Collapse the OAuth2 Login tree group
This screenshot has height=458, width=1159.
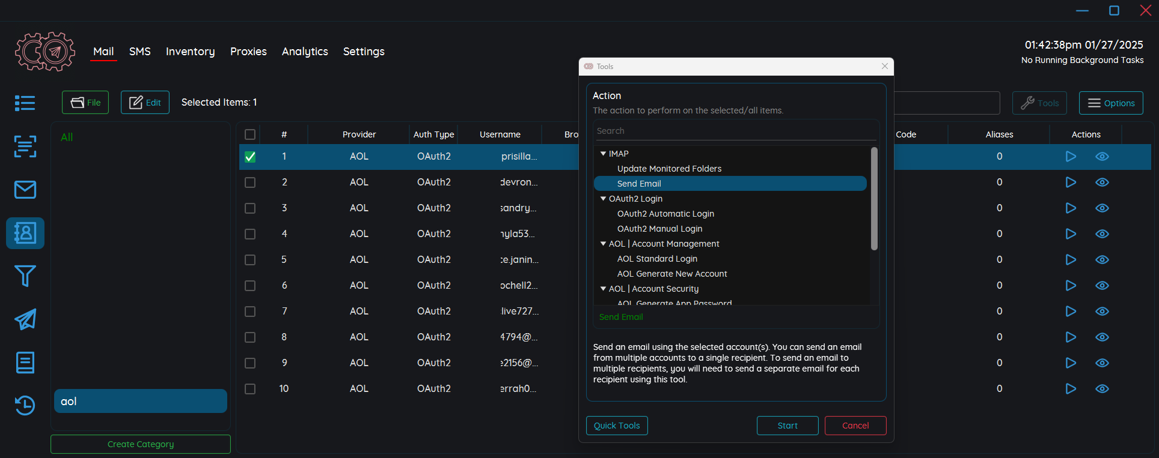603,199
